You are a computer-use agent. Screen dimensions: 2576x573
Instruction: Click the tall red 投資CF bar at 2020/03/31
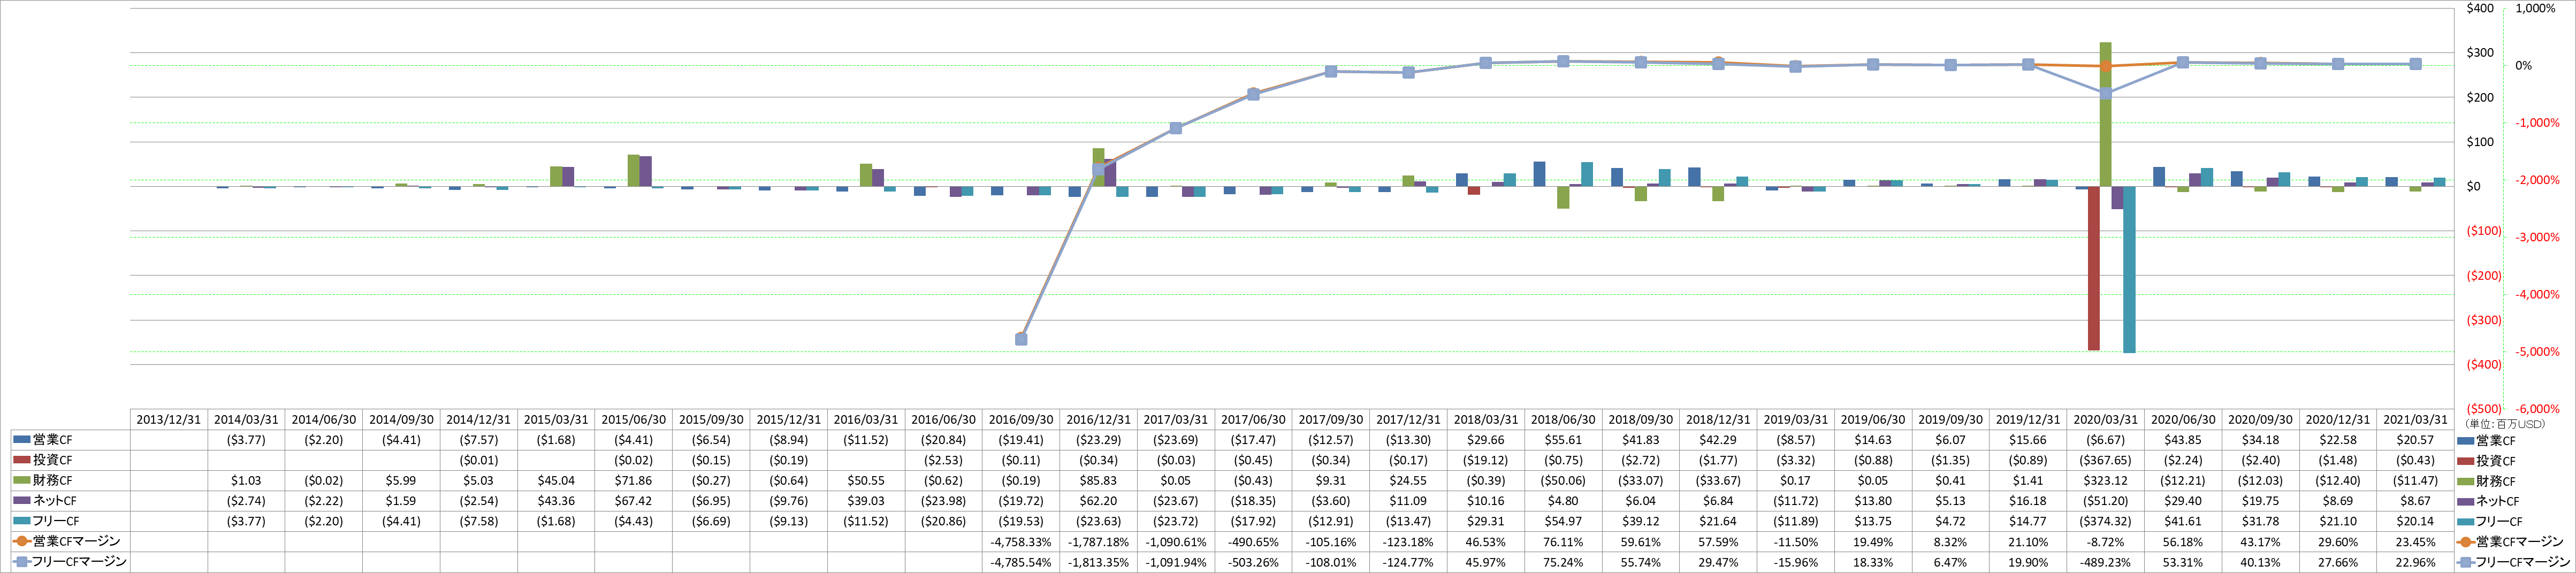point(2093,268)
